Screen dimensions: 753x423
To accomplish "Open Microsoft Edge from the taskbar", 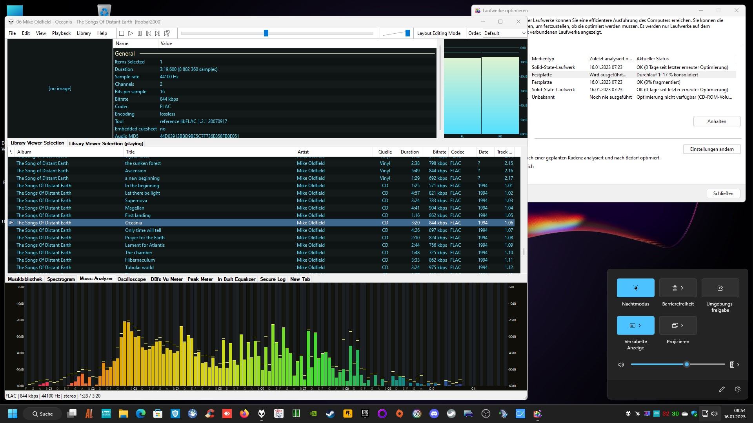I will click(141, 414).
